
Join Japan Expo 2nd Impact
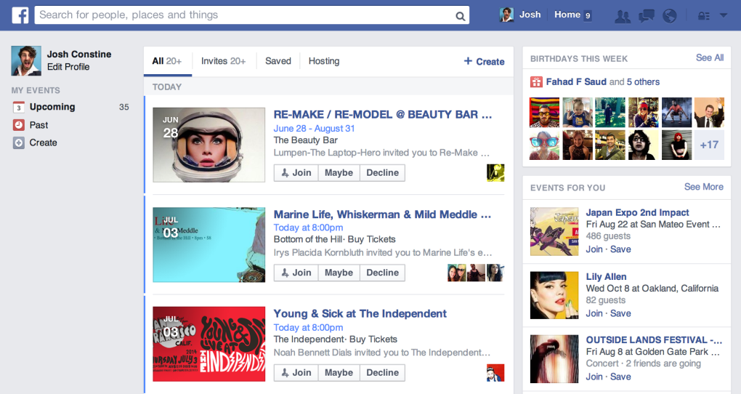point(594,249)
